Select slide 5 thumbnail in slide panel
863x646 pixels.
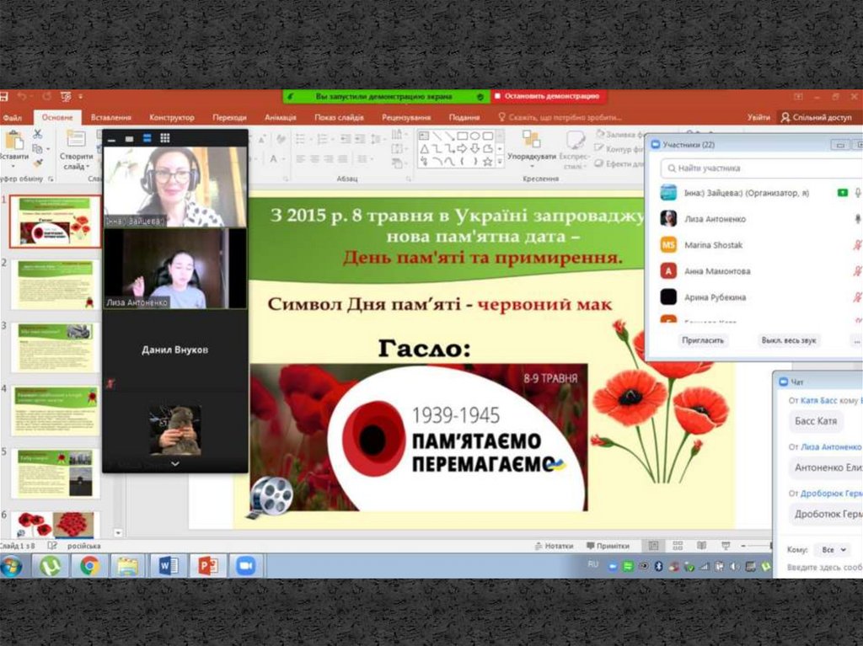55,472
